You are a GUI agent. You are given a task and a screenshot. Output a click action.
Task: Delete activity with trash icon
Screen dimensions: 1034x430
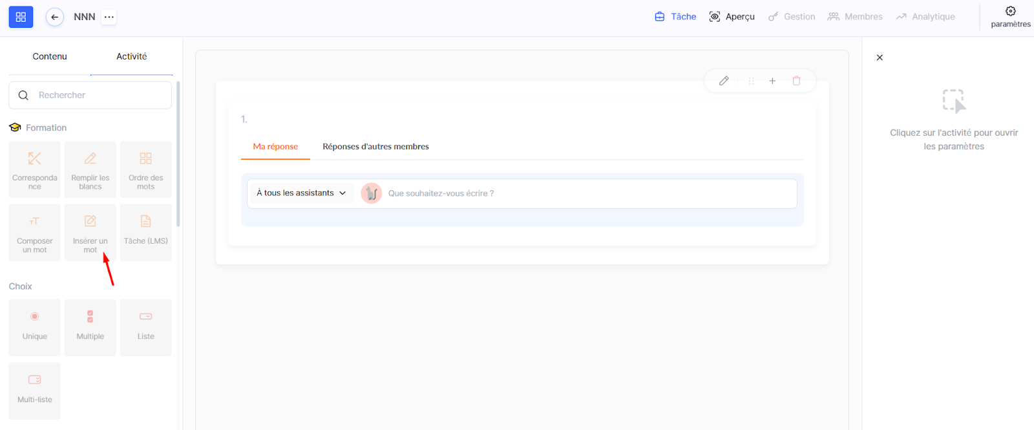point(796,81)
